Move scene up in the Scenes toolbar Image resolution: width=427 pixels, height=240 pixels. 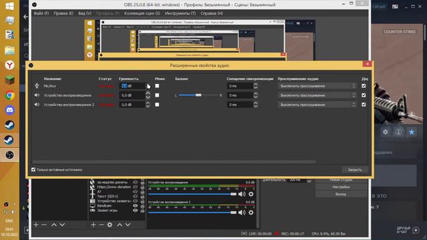coord(54,225)
